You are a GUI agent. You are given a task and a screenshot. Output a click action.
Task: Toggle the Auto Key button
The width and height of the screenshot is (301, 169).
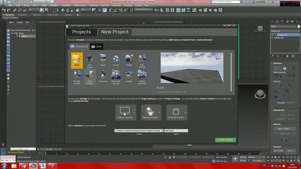pos(243,157)
